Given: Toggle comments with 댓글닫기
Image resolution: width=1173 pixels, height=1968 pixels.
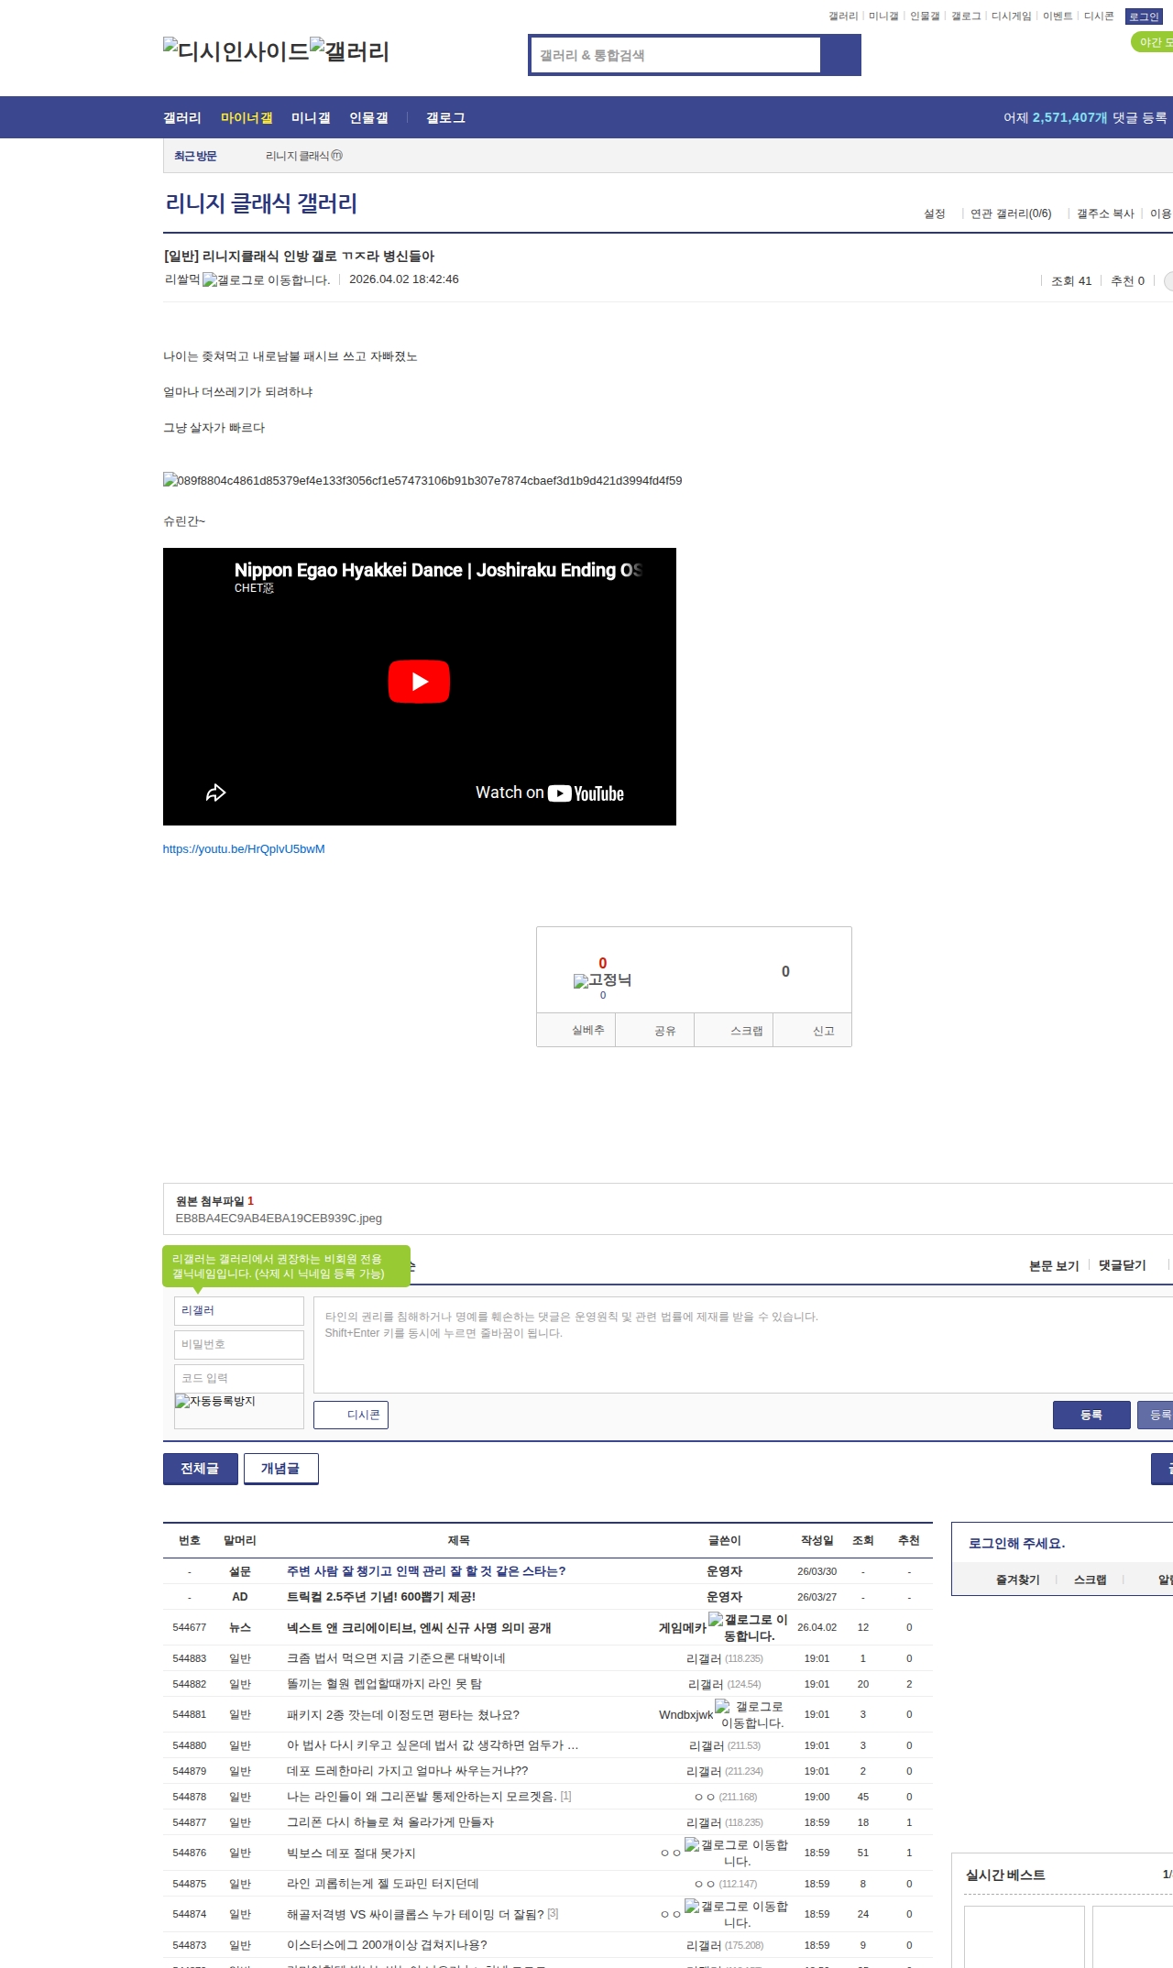Looking at the screenshot, I should tap(1122, 1265).
